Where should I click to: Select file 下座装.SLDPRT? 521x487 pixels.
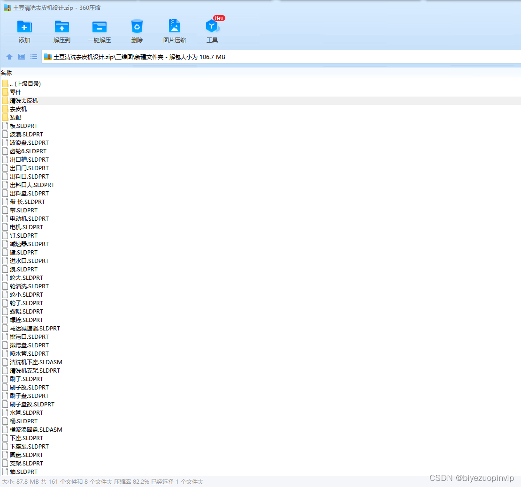(x=29, y=447)
